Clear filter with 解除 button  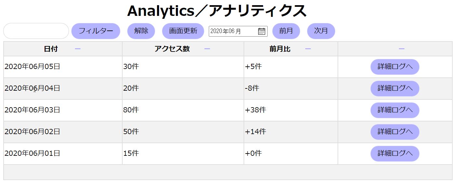(141, 31)
